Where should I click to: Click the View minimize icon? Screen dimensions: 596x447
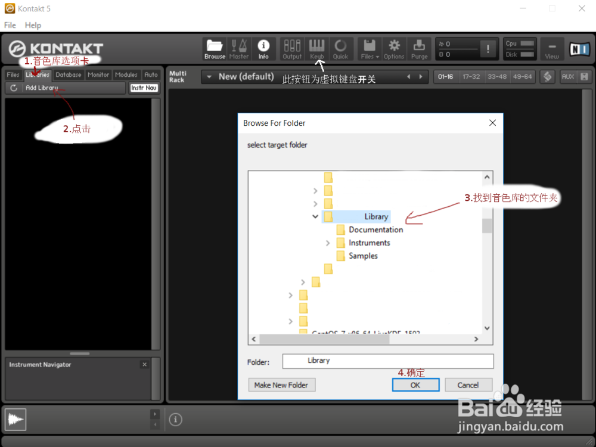click(552, 49)
